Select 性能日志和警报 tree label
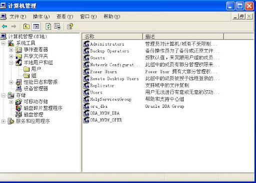This screenshot has height=183, width=256. 40,82
